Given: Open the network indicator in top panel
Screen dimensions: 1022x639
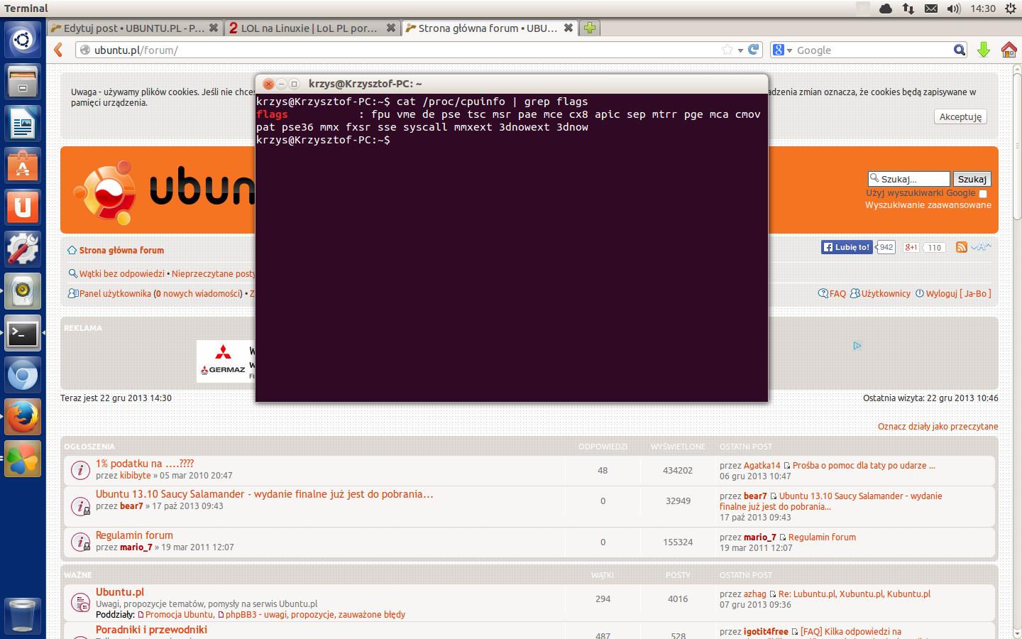Looking at the screenshot, I should pyautogui.click(x=908, y=9).
